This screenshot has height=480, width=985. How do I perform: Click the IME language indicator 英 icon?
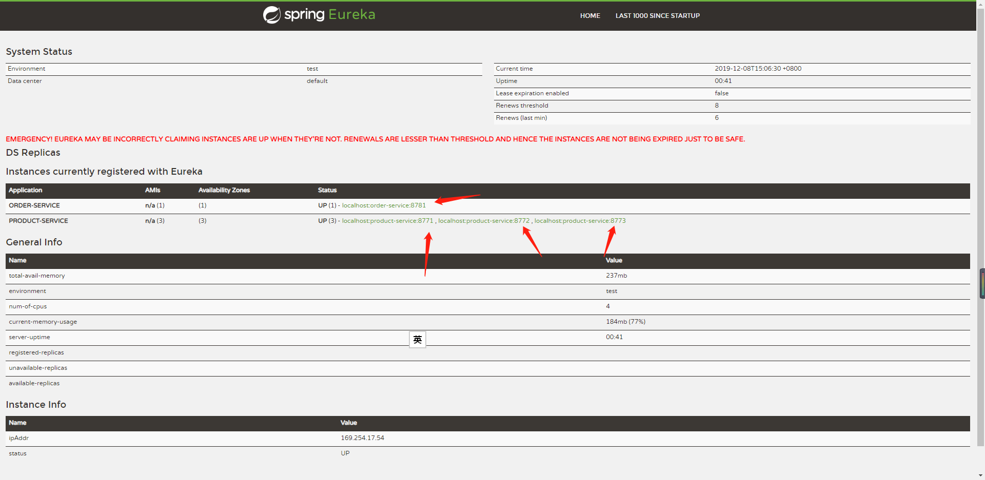click(418, 339)
